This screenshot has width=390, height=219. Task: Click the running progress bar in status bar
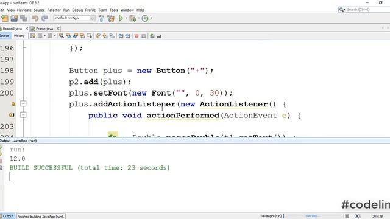coord(313,216)
